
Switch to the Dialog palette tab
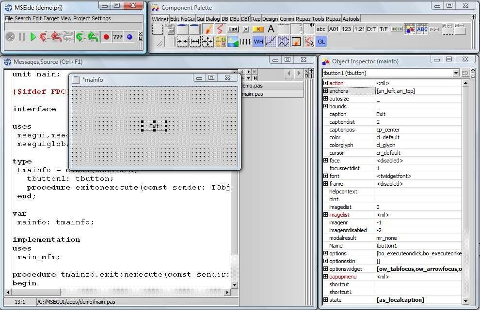[213, 18]
